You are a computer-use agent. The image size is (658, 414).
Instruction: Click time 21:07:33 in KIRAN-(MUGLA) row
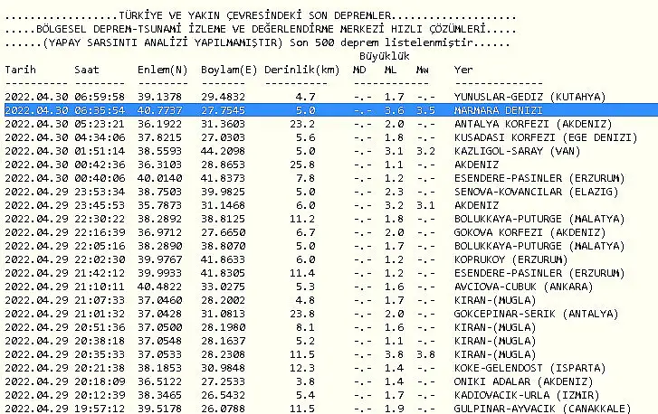pyautogui.click(x=100, y=300)
